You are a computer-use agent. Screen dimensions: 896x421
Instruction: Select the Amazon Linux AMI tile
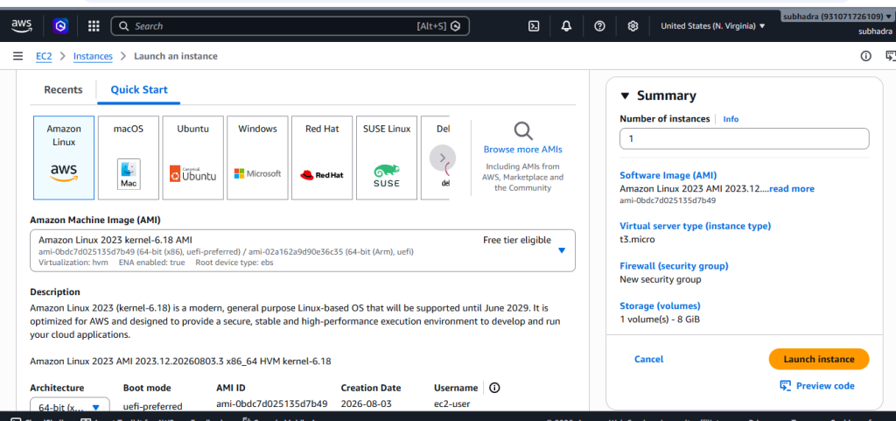64,158
